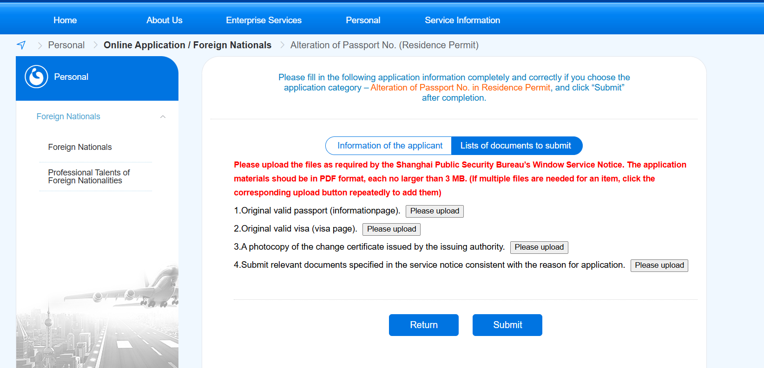Upload the original valid passport file
Viewport: 764px width, 368px height.
pyautogui.click(x=435, y=211)
